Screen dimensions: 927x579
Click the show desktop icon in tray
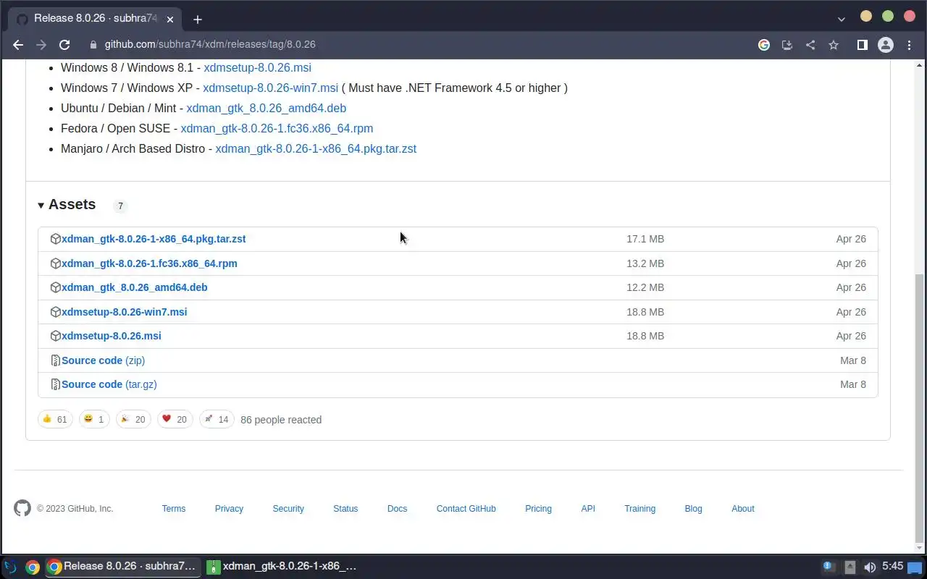(x=915, y=567)
